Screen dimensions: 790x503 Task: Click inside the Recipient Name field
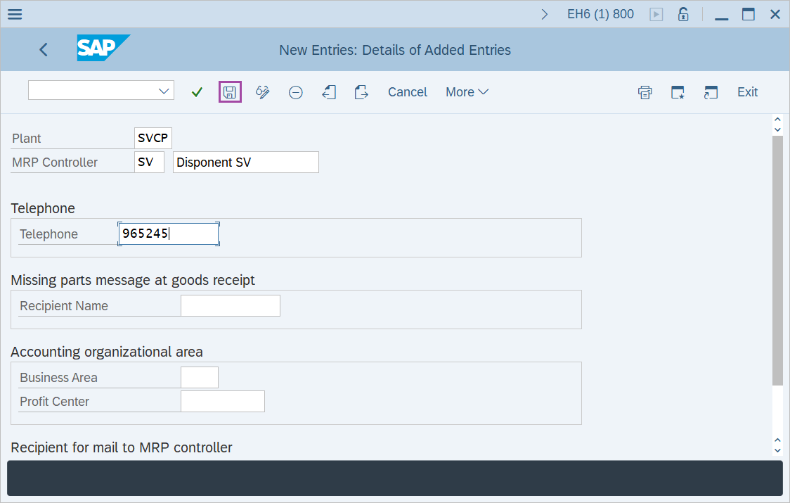230,305
